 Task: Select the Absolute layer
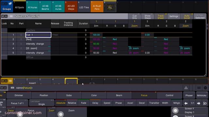(x=61, y=103)
